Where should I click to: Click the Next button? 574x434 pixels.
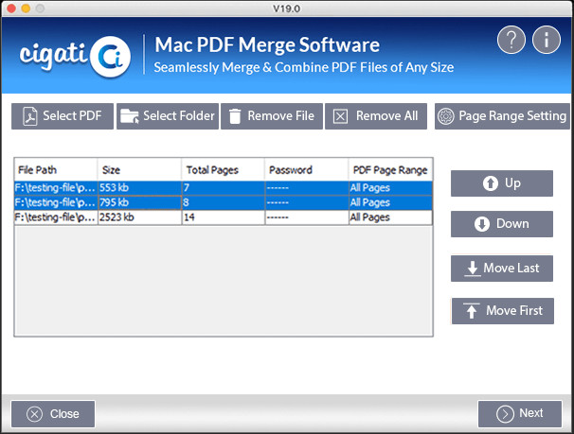(x=520, y=414)
